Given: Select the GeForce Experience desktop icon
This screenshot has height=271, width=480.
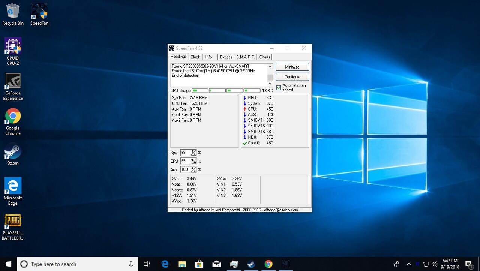Looking at the screenshot, I should point(13,87).
